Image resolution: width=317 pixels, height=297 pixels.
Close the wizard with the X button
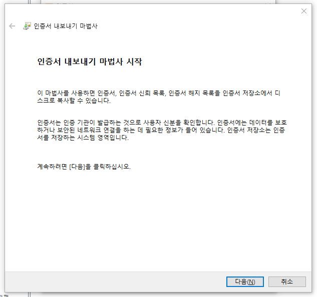pyautogui.click(x=304, y=11)
